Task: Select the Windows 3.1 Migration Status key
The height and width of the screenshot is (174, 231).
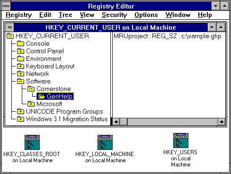Action: pyautogui.click(x=67, y=119)
